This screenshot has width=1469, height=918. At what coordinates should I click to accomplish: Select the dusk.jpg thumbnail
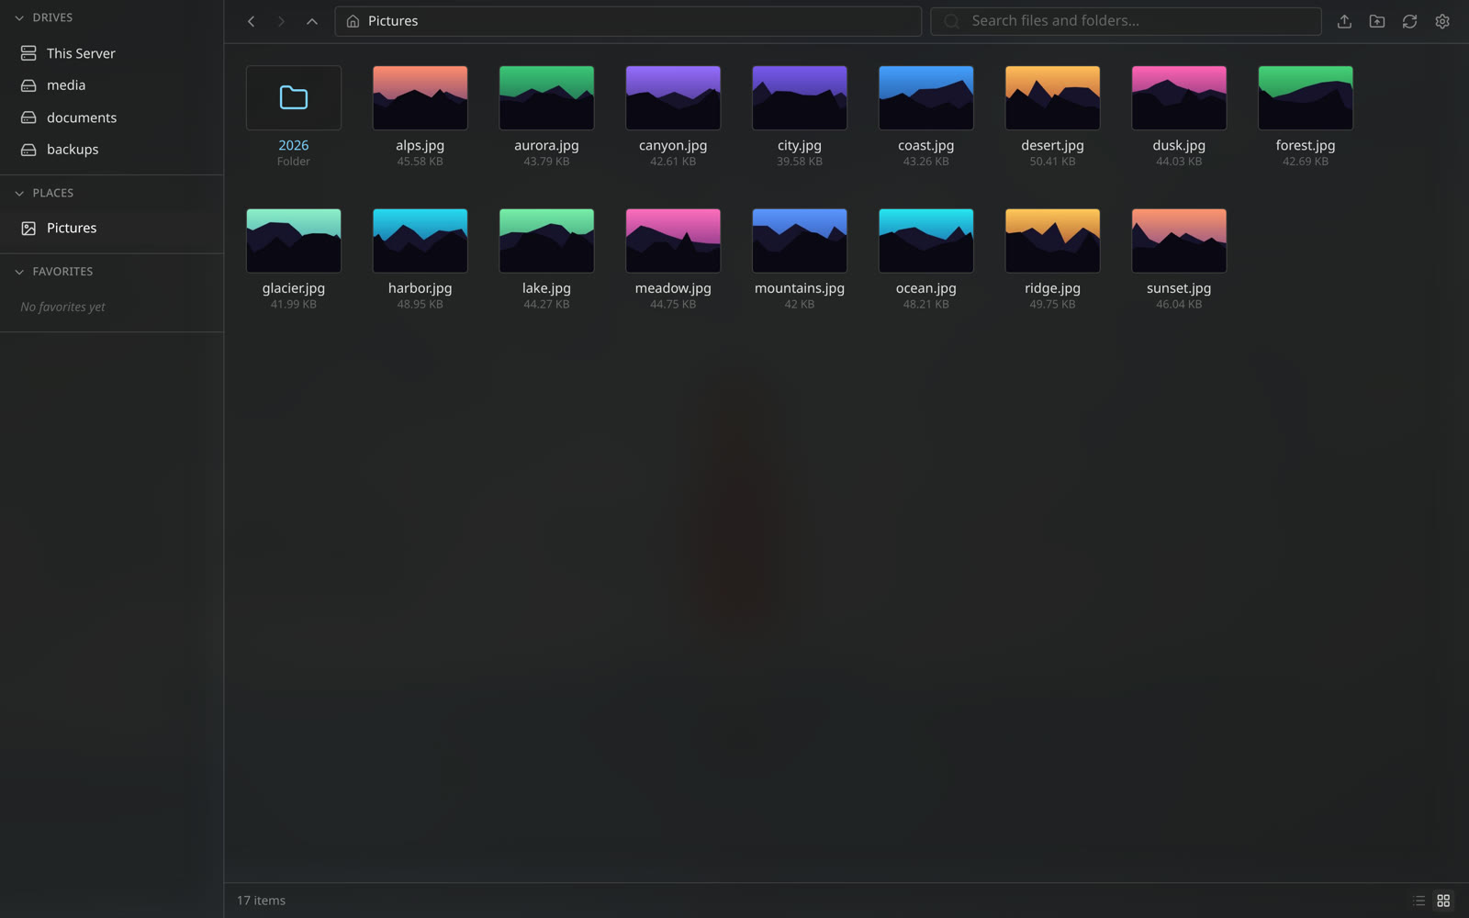1179,97
